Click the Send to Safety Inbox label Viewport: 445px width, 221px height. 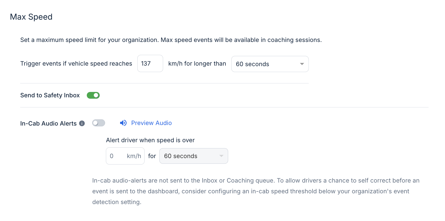pyautogui.click(x=50, y=95)
